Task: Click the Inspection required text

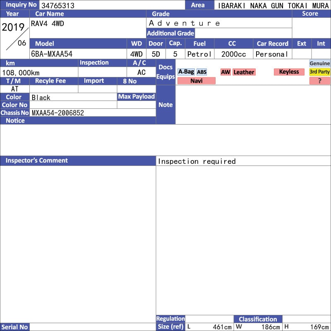Action: [x=197, y=161]
